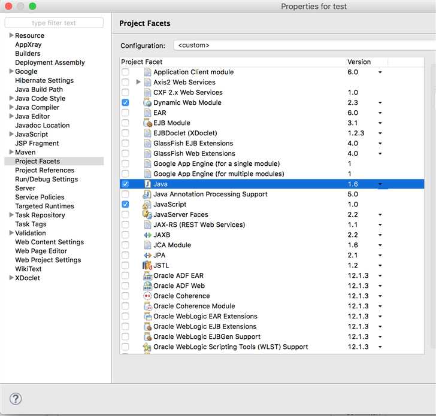Expand the Axis2 Web Services row
This screenshot has height=416, width=436.
(138, 82)
